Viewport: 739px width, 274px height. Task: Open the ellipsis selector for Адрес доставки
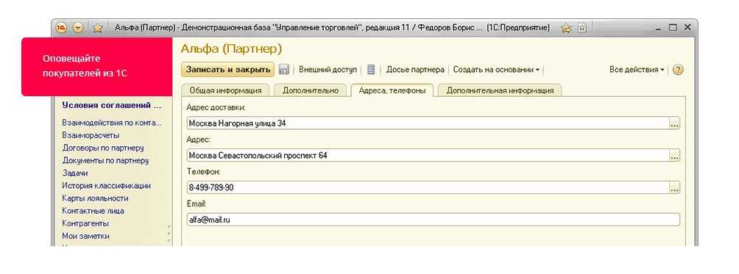(x=674, y=123)
